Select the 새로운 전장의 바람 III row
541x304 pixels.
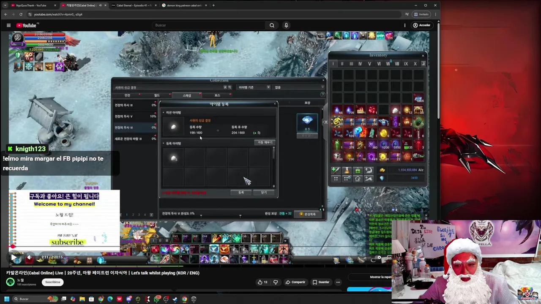135,138
